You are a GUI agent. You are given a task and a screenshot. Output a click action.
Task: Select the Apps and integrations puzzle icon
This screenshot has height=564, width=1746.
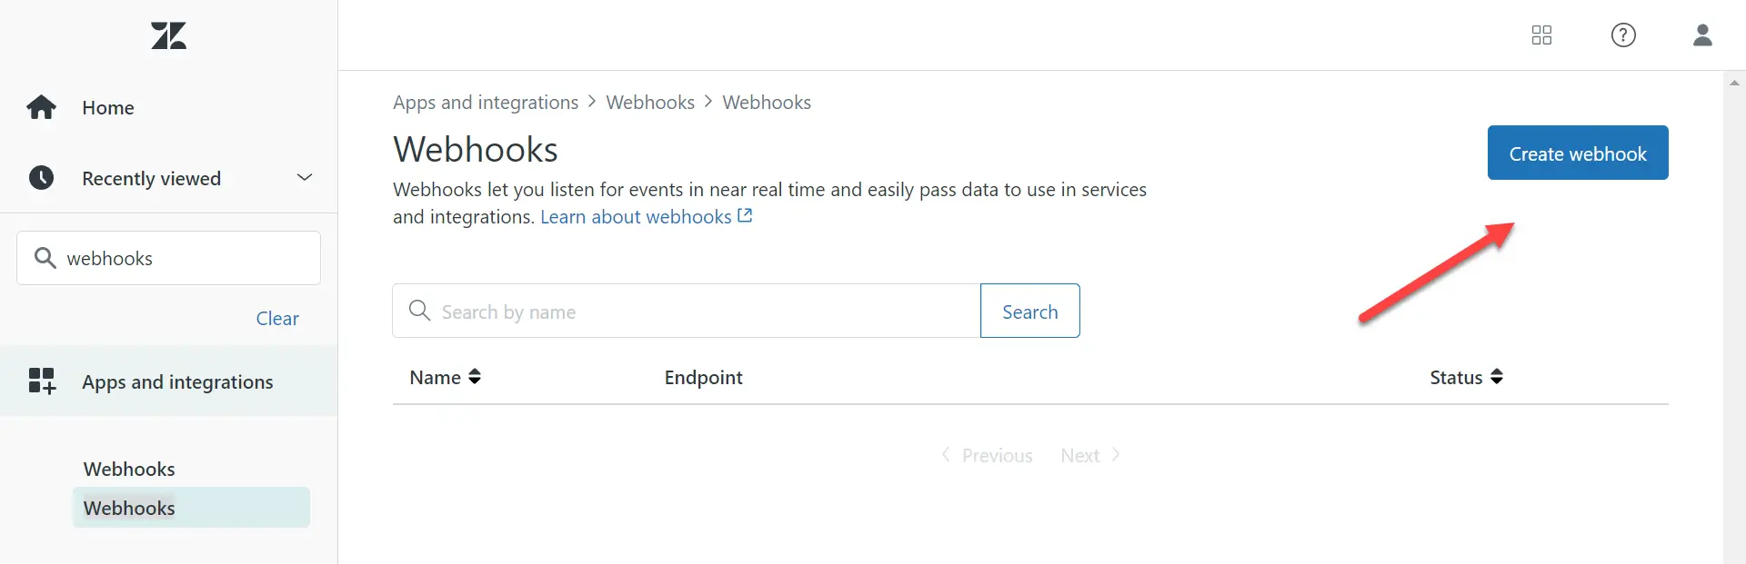41,381
